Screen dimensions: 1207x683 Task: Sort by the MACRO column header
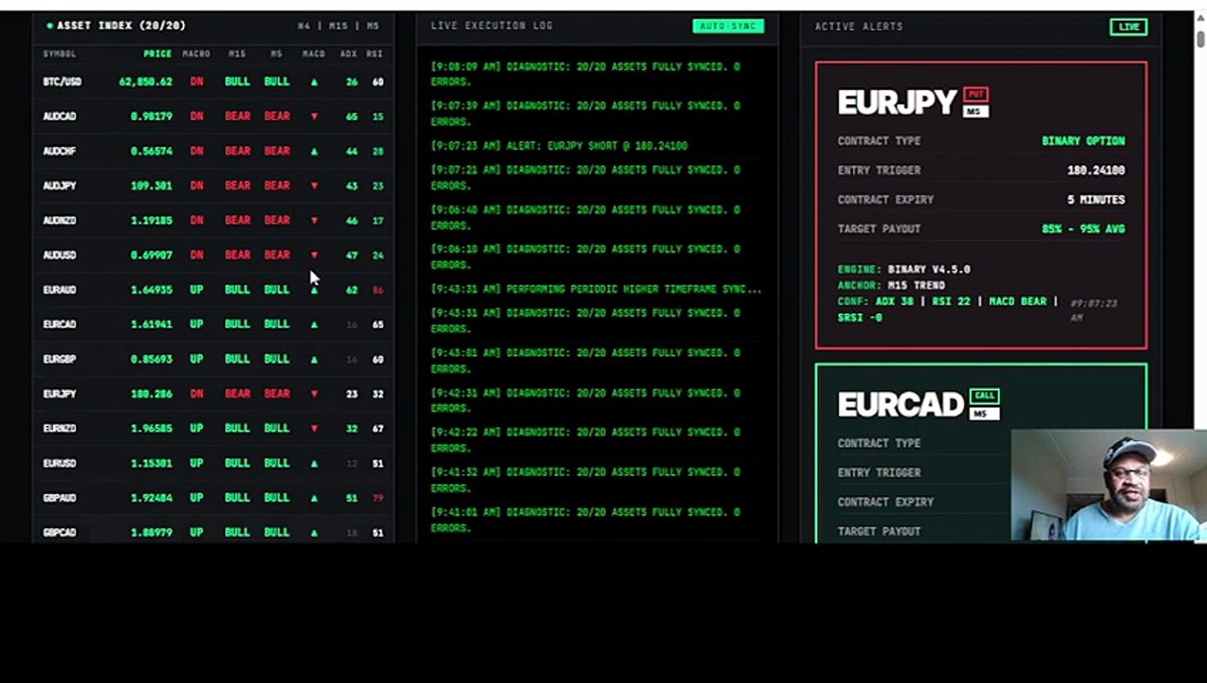click(195, 54)
